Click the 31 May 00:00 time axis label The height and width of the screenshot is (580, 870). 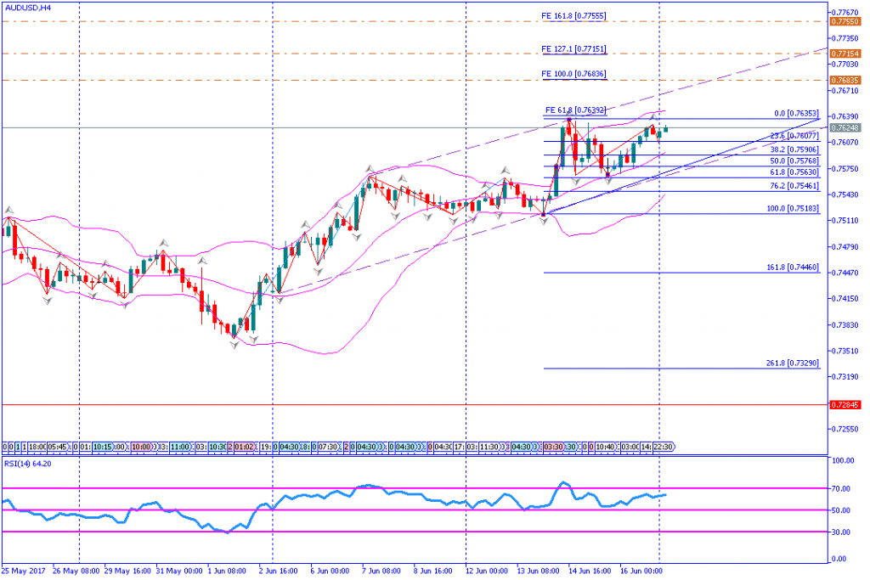coord(178,571)
